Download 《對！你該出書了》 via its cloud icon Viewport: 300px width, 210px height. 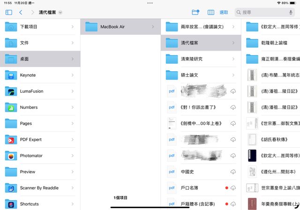coord(233,107)
